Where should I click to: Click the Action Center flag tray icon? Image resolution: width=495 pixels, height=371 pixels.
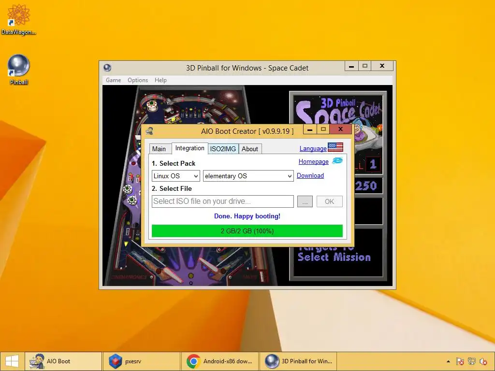[460, 361]
